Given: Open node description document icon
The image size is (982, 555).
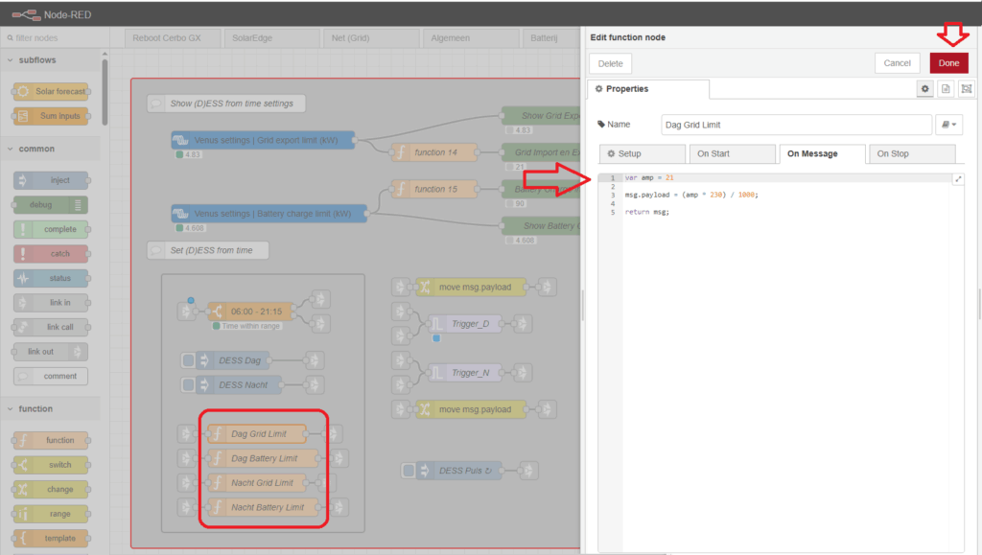Looking at the screenshot, I should click(x=946, y=88).
